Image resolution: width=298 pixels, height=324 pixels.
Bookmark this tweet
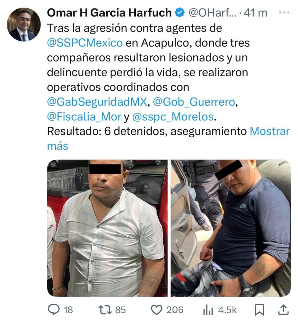coord(259,310)
